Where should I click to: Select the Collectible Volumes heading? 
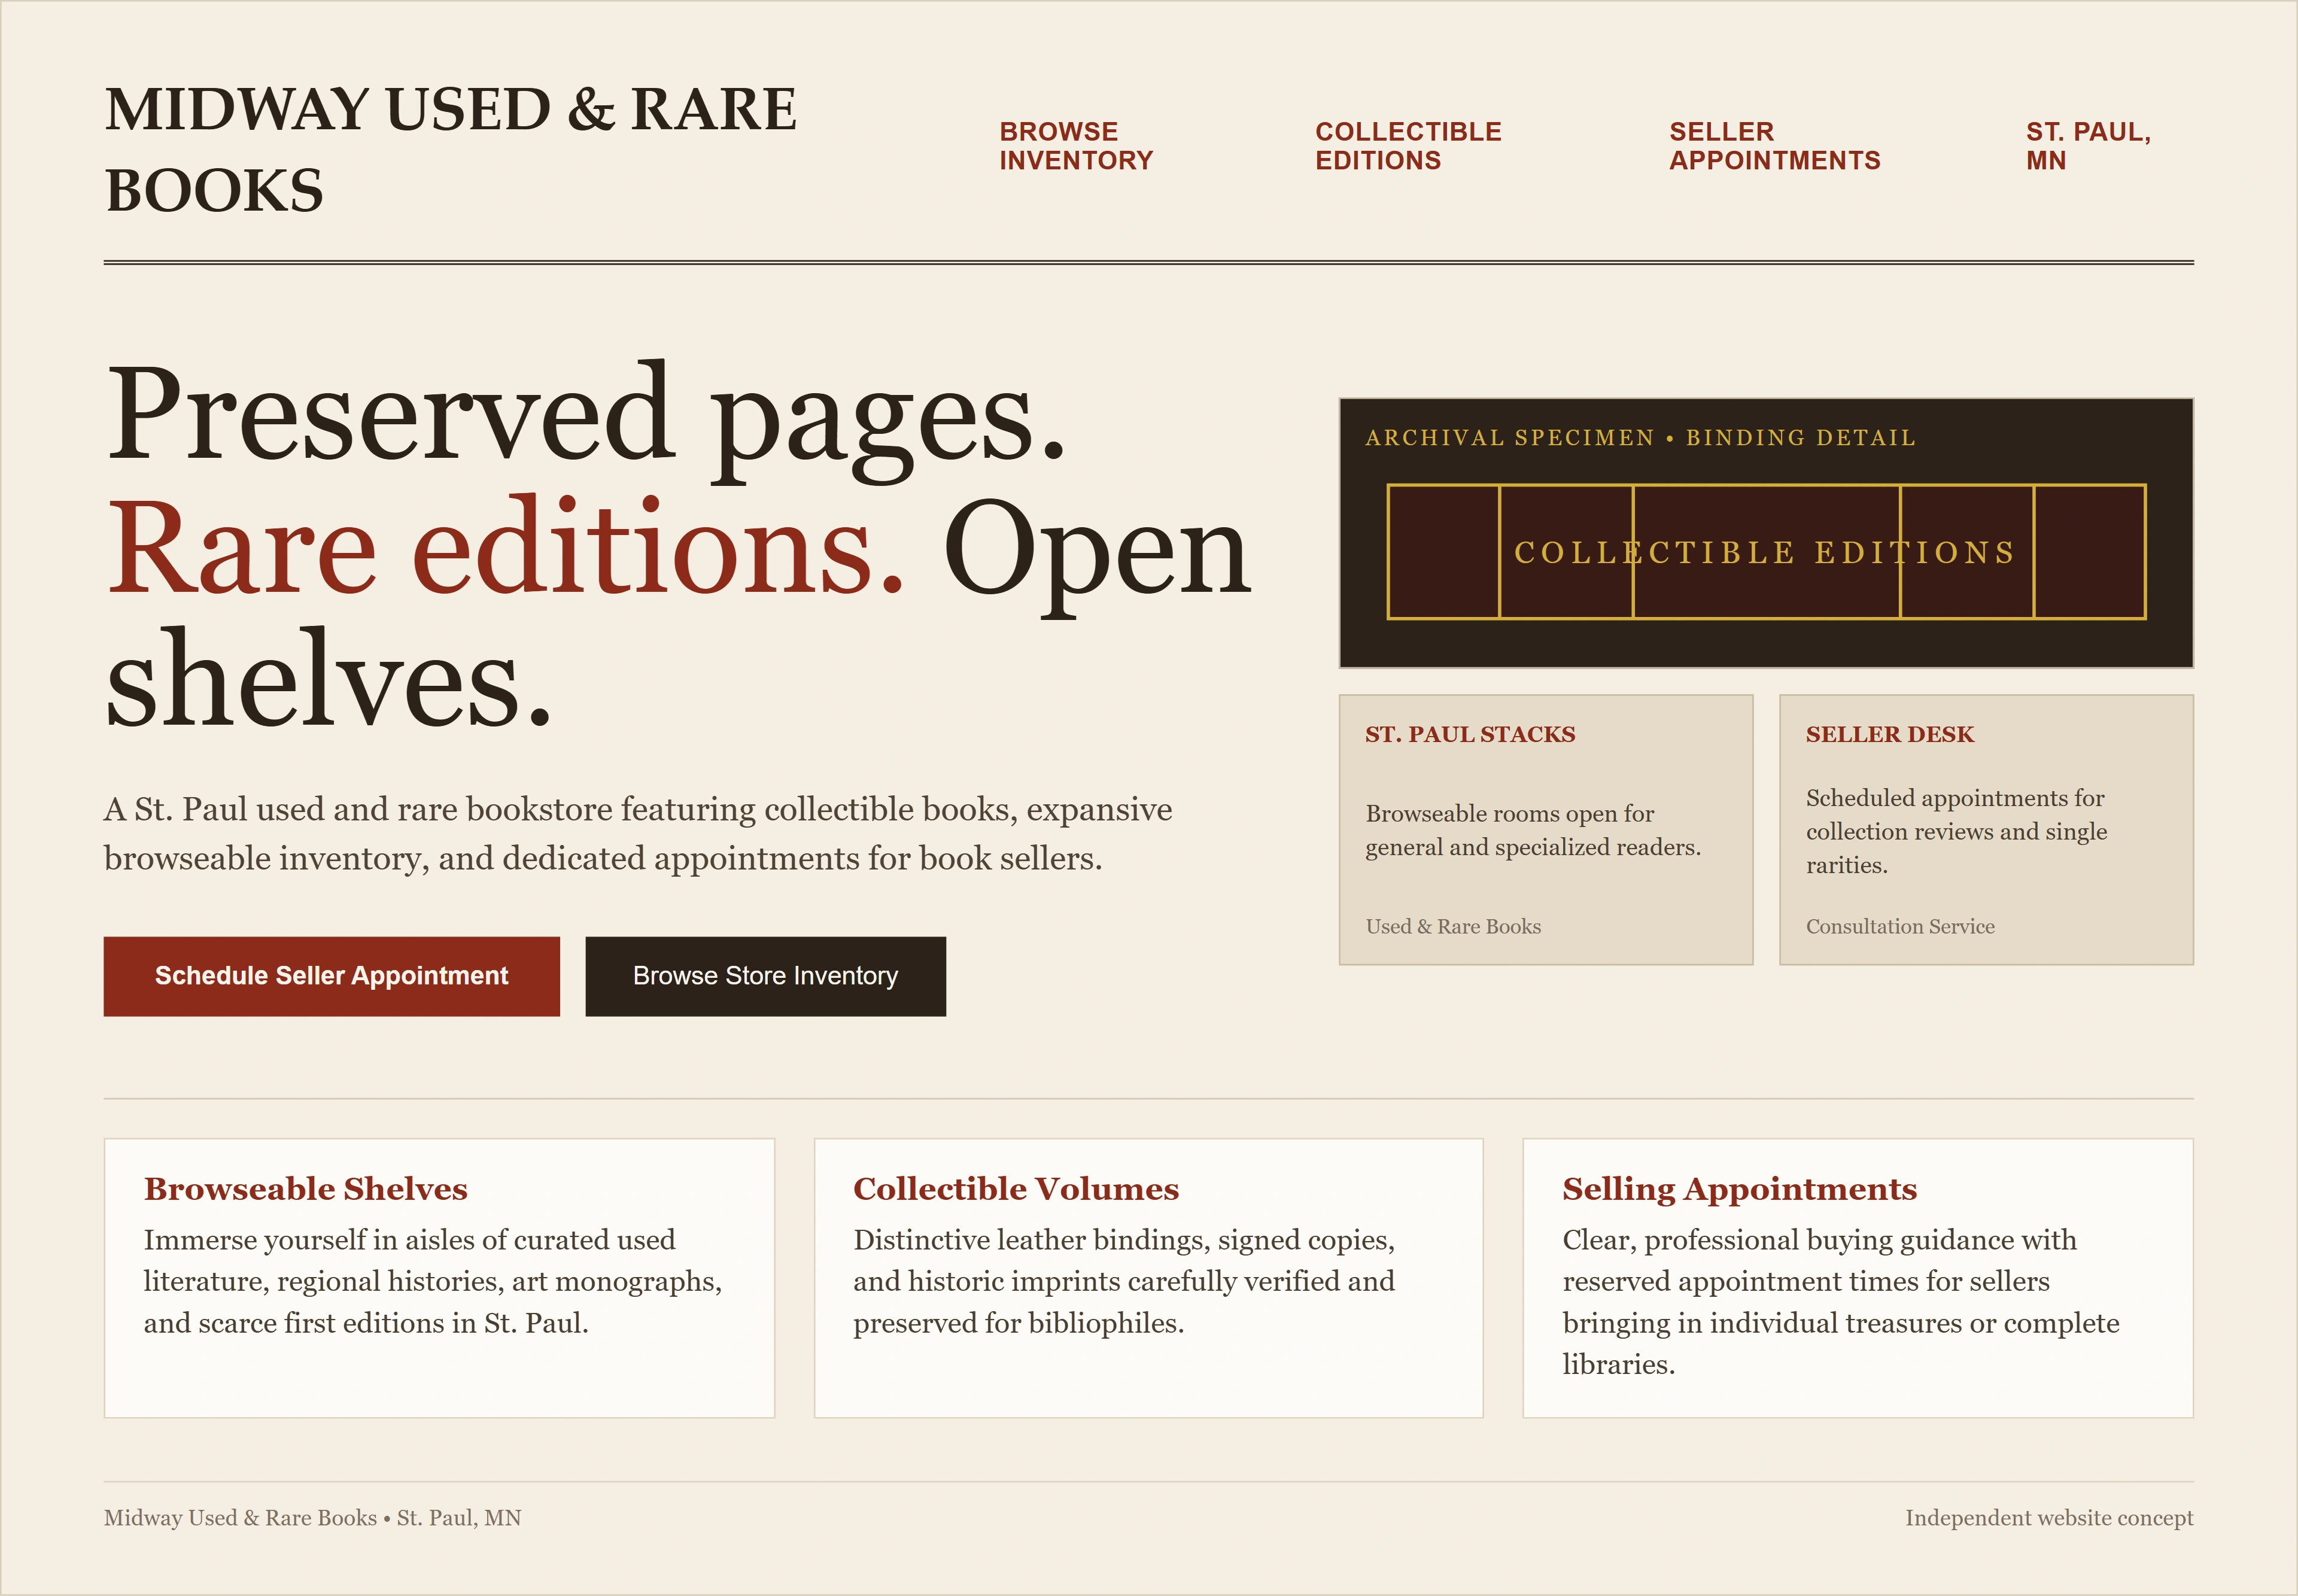1016,1188
